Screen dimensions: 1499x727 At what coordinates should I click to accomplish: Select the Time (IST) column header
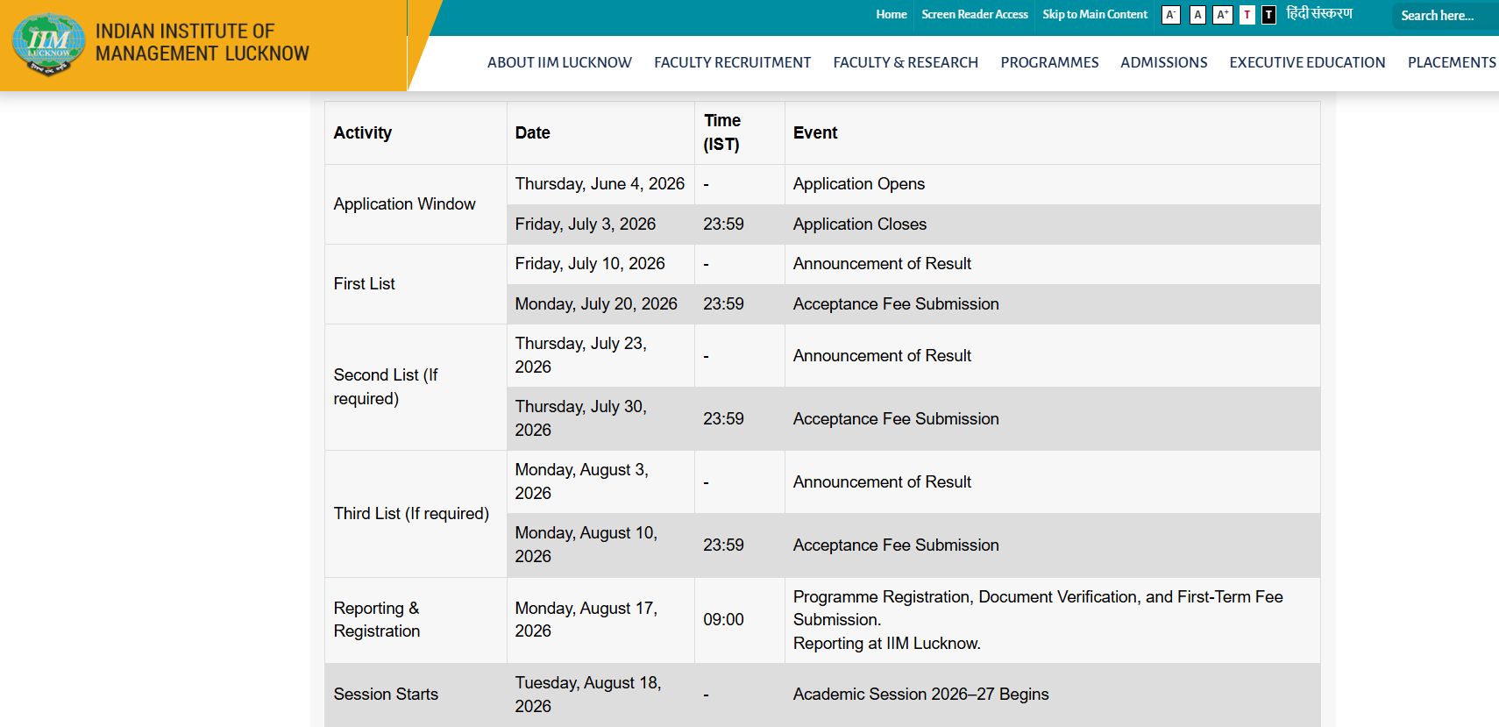pos(740,133)
